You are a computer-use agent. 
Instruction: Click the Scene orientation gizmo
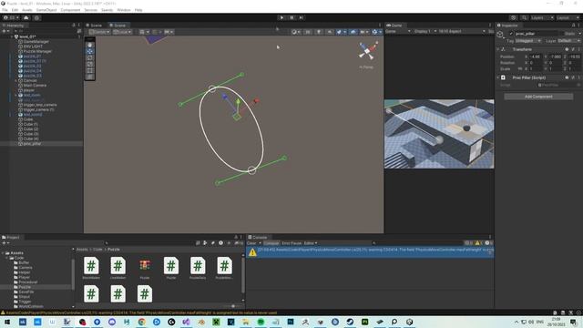tap(367, 51)
